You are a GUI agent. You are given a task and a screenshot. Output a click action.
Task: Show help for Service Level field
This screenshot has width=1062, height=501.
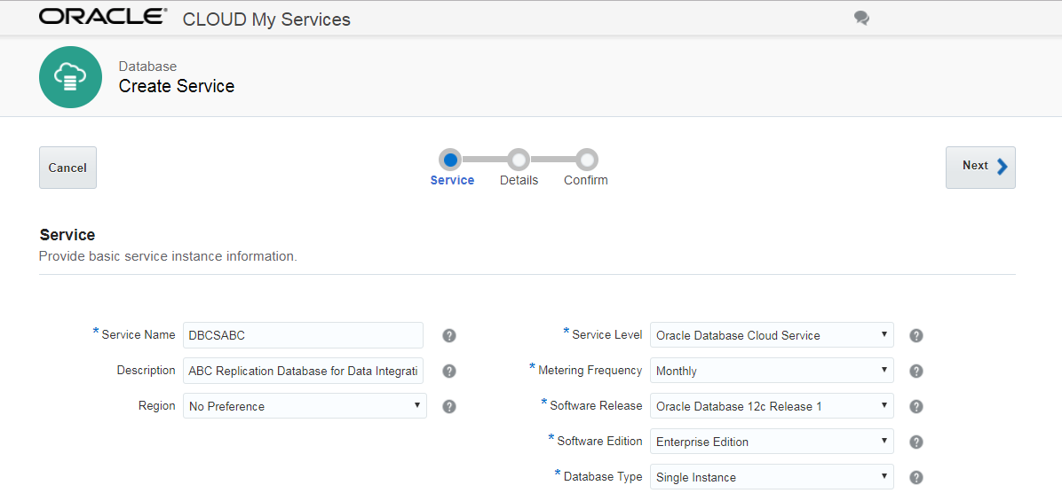(x=916, y=335)
